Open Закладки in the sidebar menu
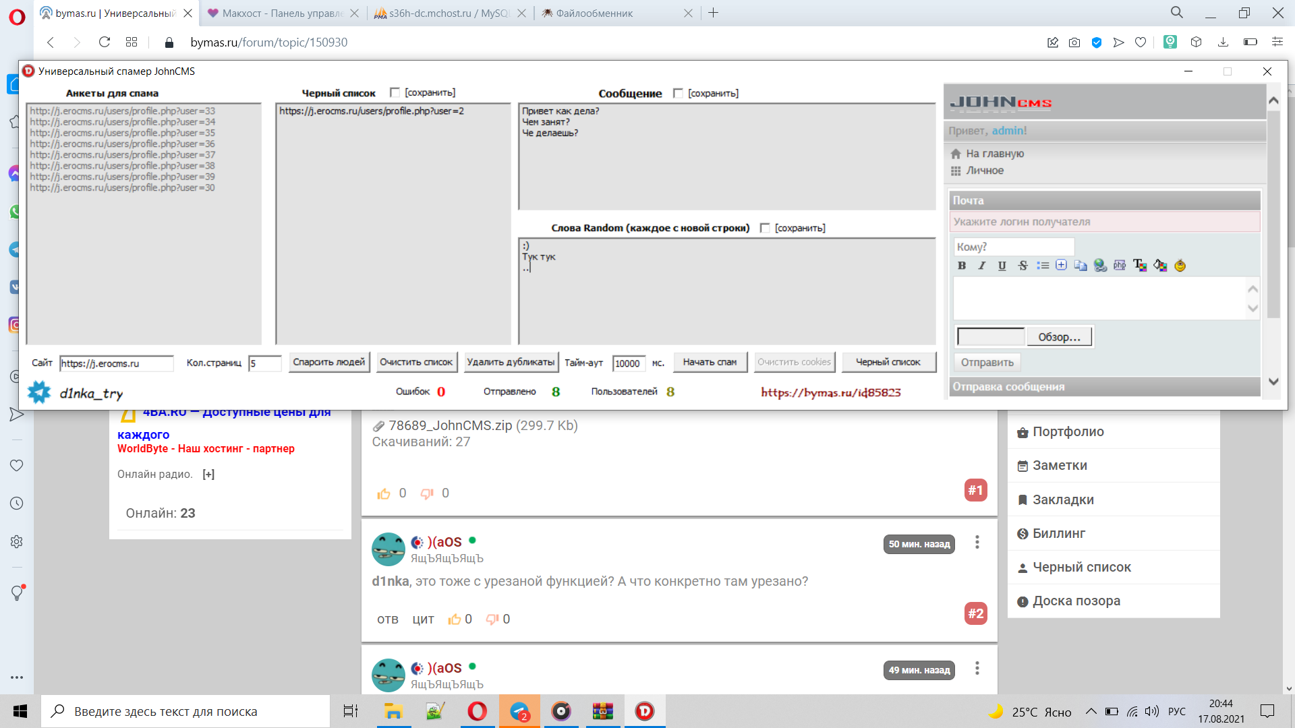Screen dimensions: 1295x728 1063,499
